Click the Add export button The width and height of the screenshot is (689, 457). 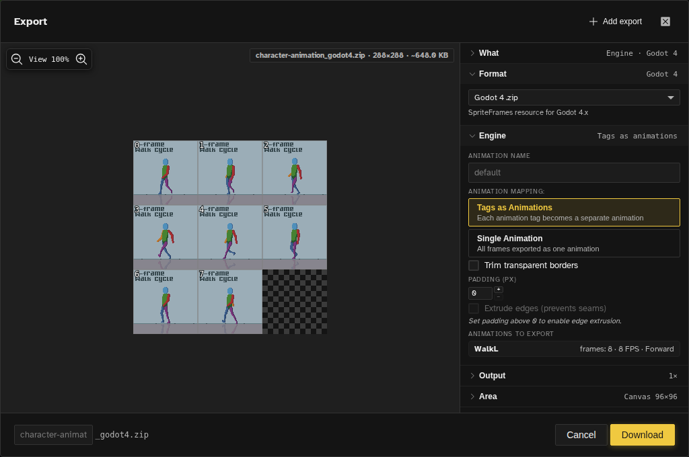tap(615, 22)
